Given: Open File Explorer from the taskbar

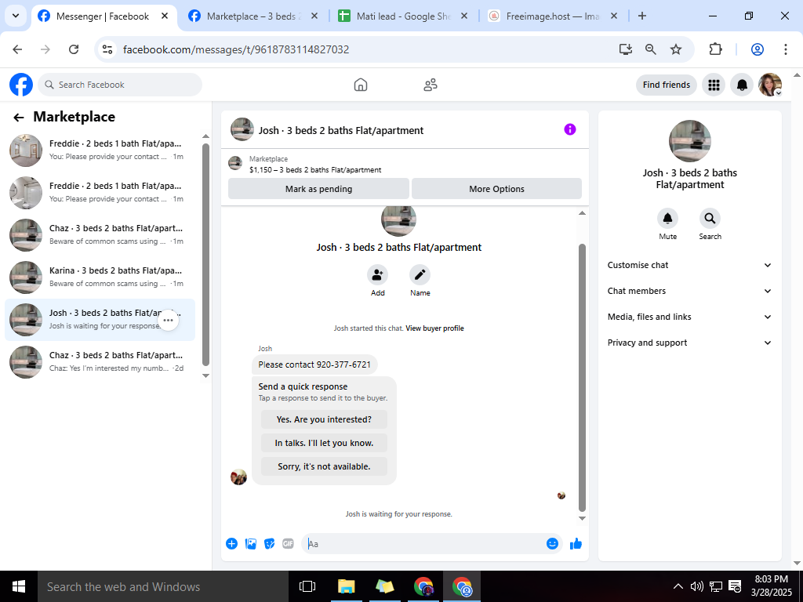Looking at the screenshot, I should pos(347,586).
